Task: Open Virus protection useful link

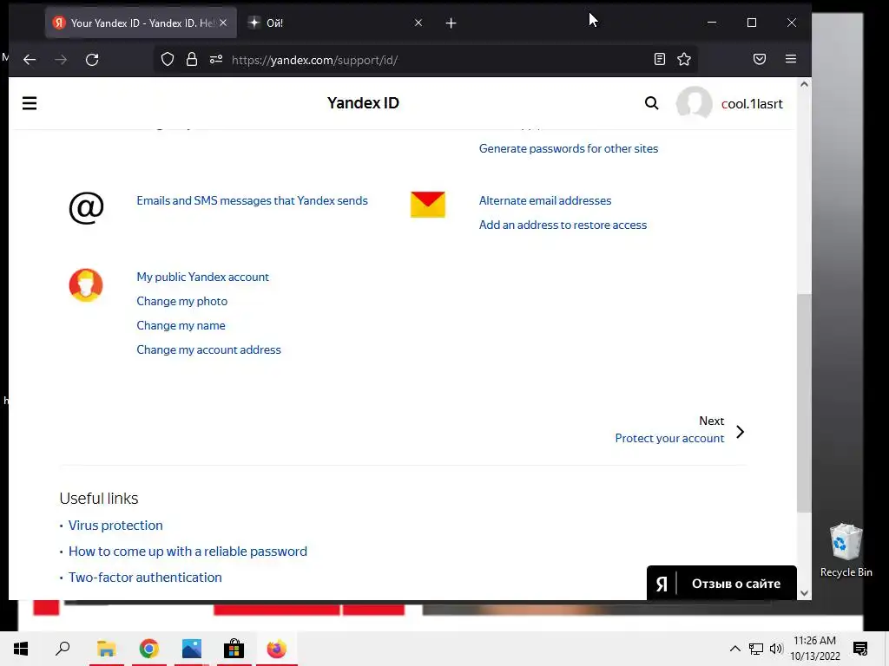Action: [x=115, y=526]
